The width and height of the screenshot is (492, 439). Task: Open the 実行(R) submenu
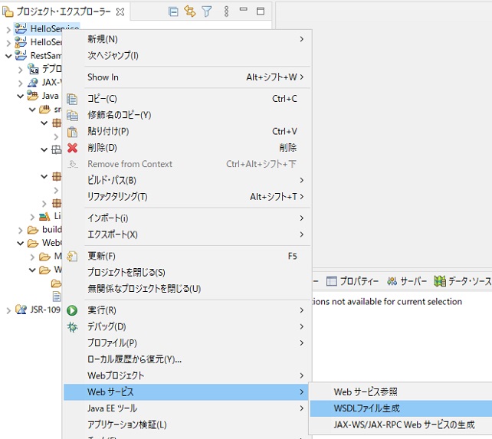(189, 310)
